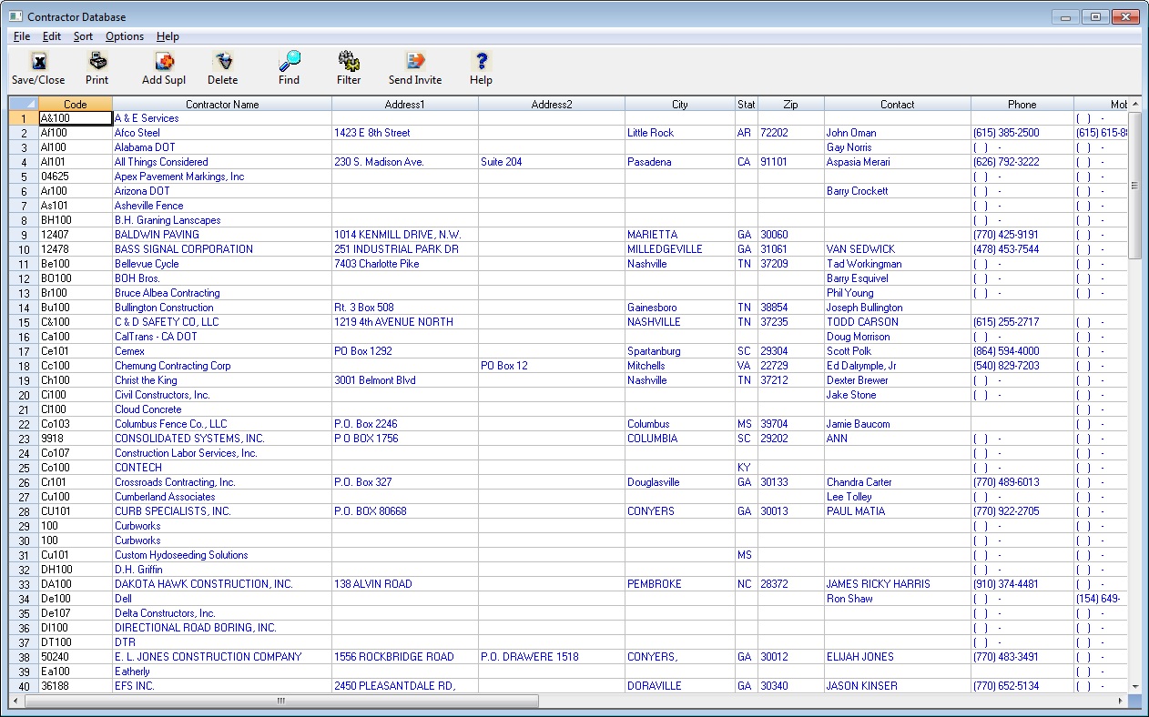Viewport: 1149px width, 717px height.
Task: Select 'C & D SAFETY CO, LLC' cell
Action: (x=222, y=322)
